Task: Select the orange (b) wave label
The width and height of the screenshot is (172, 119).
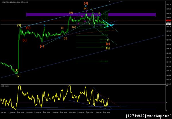Action: 28,28
